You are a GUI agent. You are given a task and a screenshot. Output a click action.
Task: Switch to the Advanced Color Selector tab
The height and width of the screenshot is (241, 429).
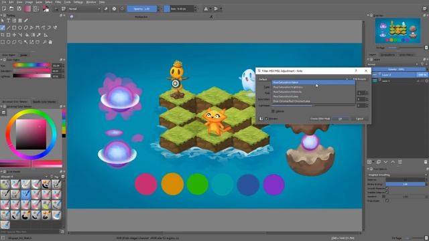(x=15, y=102)
